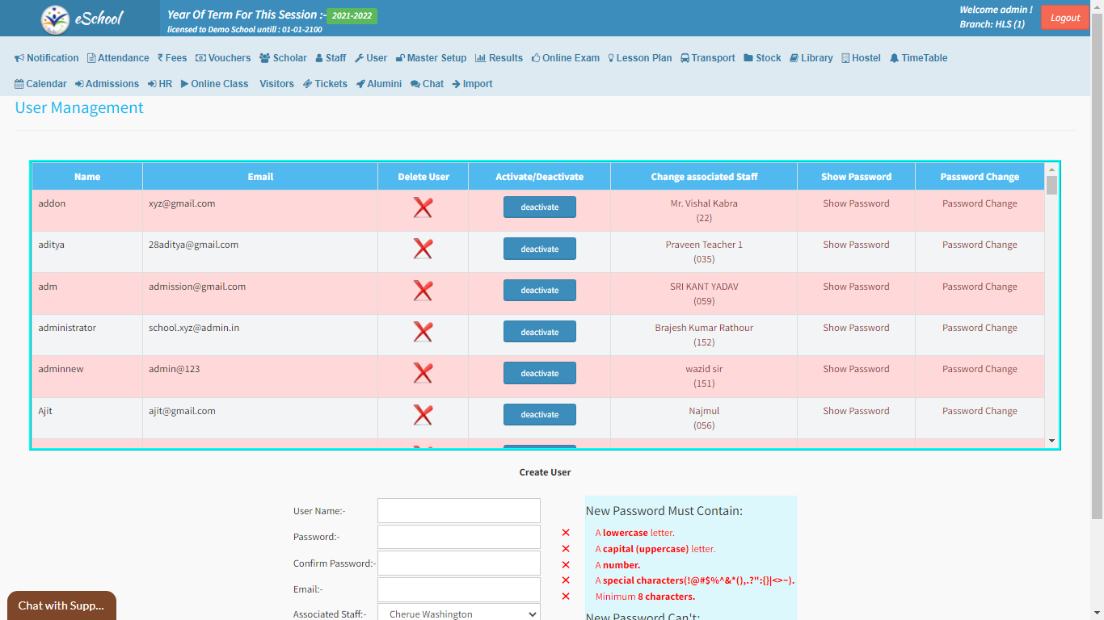Click delete icon for adminnew user
Screen dimensions: 1104x620
423,373
